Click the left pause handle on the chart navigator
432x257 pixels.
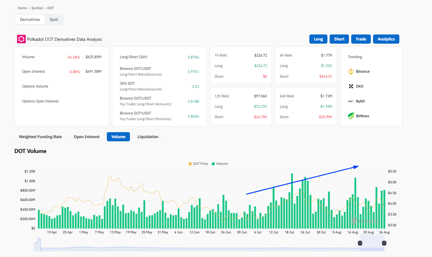point(360,243)
